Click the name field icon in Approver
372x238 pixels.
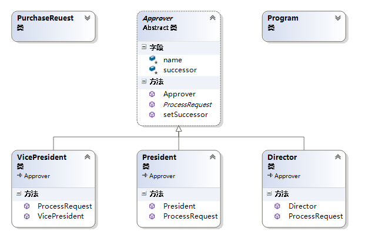point(153,59)
